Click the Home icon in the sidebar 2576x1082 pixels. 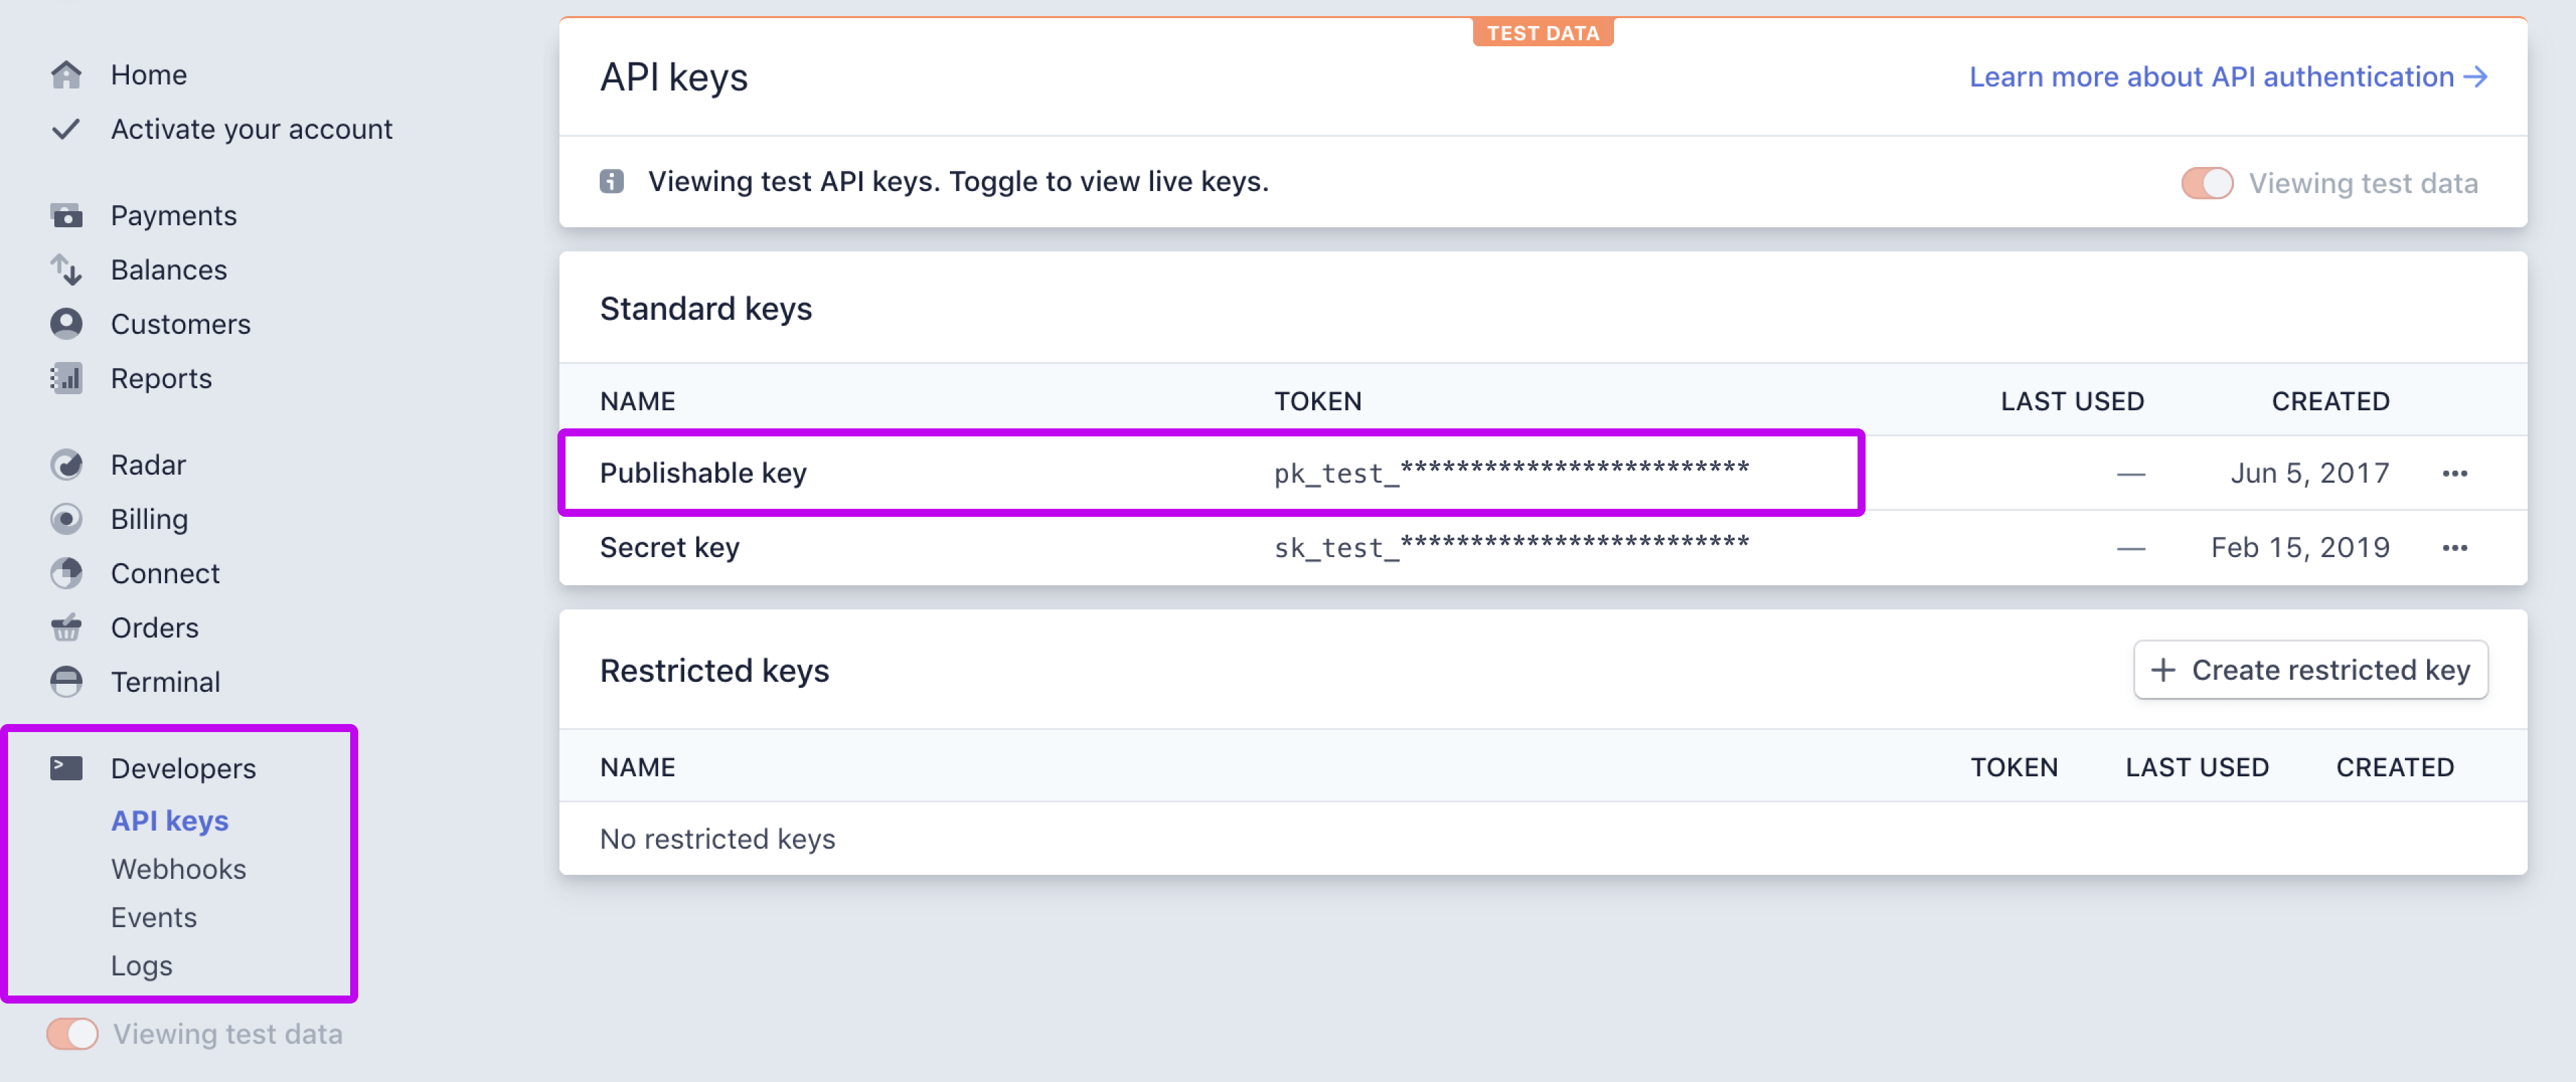pyautogui.click(x=66, y=74)
